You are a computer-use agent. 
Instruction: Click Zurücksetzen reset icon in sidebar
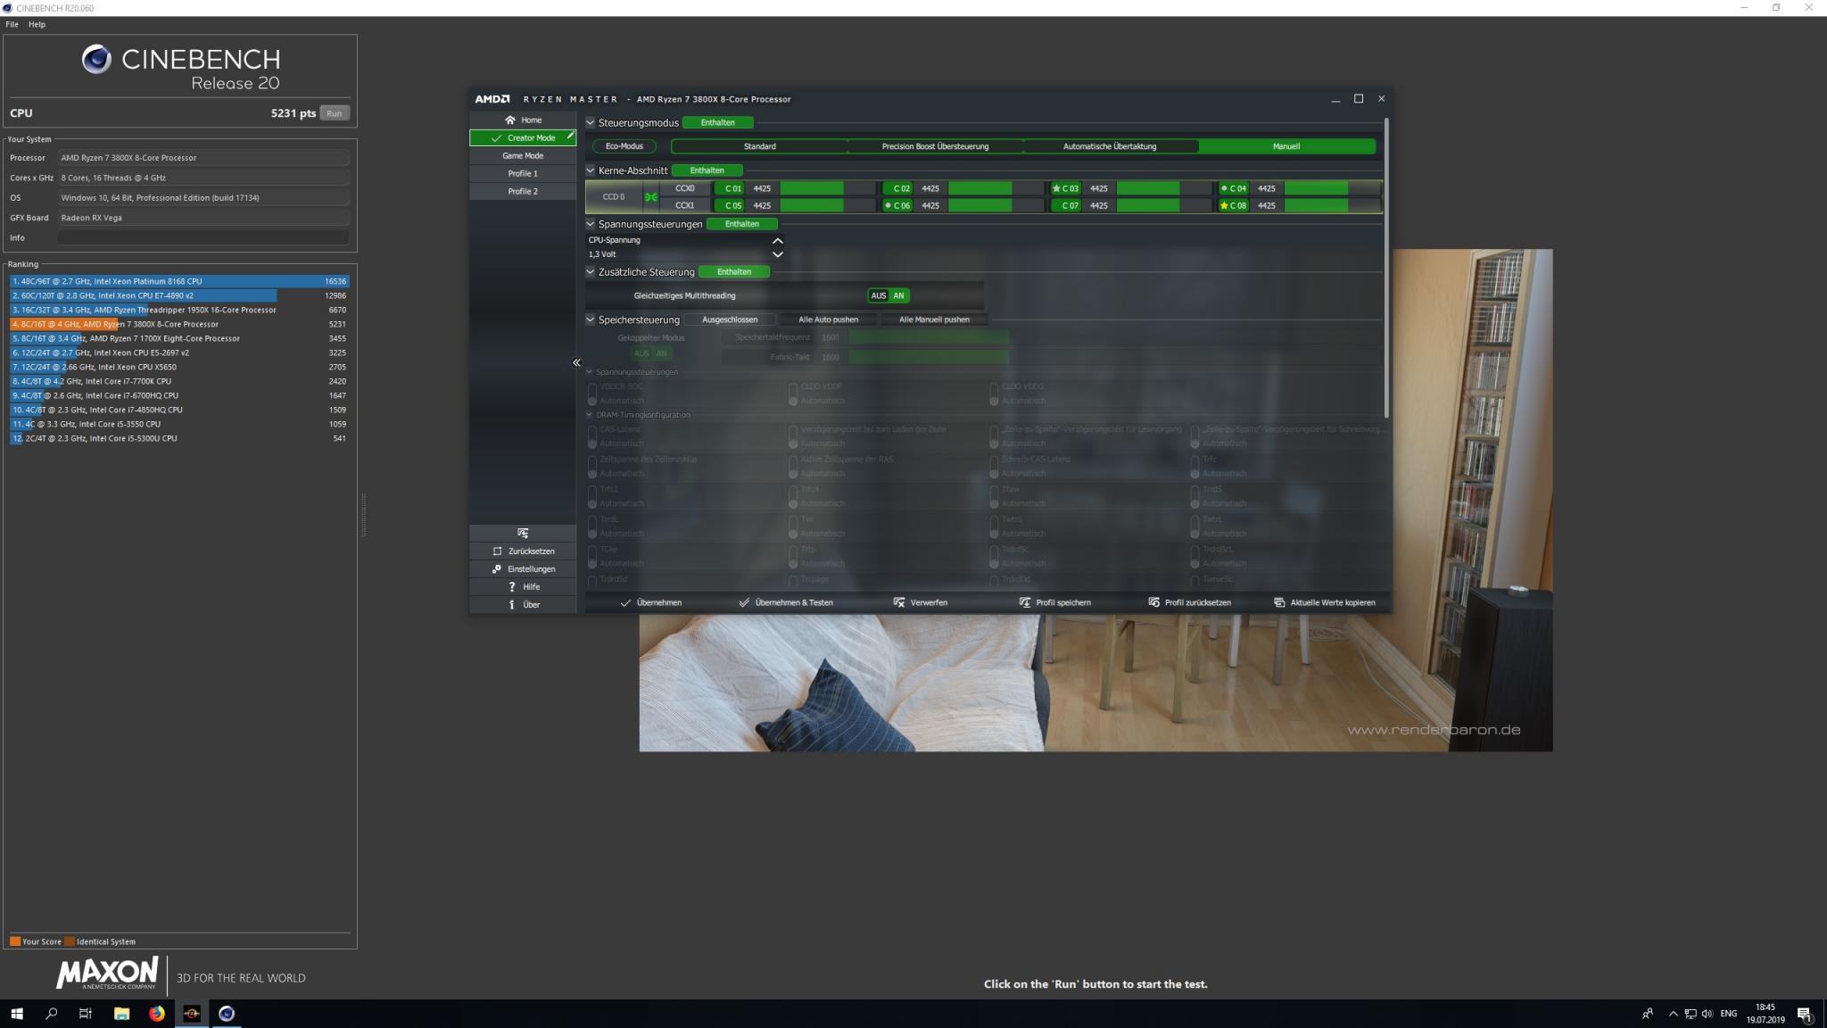(523, 551)
